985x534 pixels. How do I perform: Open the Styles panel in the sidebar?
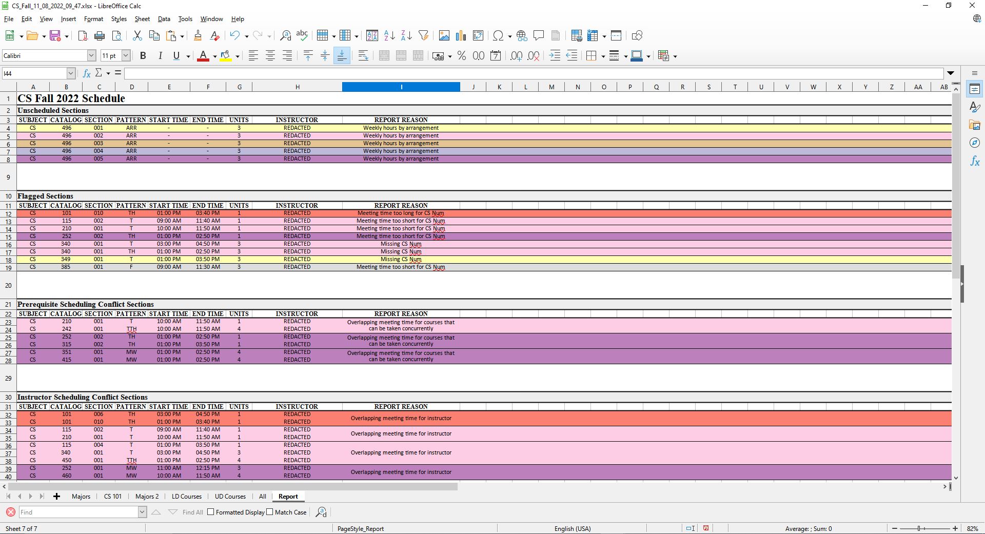click(974, 107)
